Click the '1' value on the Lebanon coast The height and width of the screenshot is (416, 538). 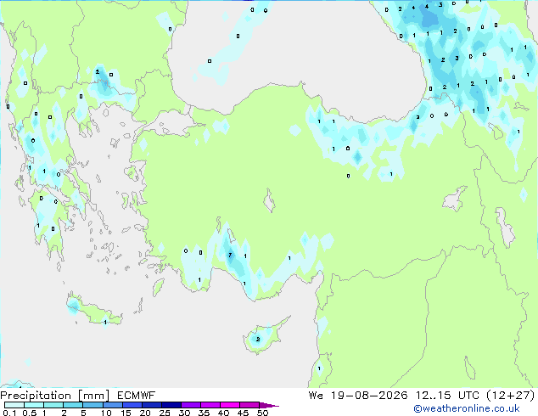[x=319, y=368]
